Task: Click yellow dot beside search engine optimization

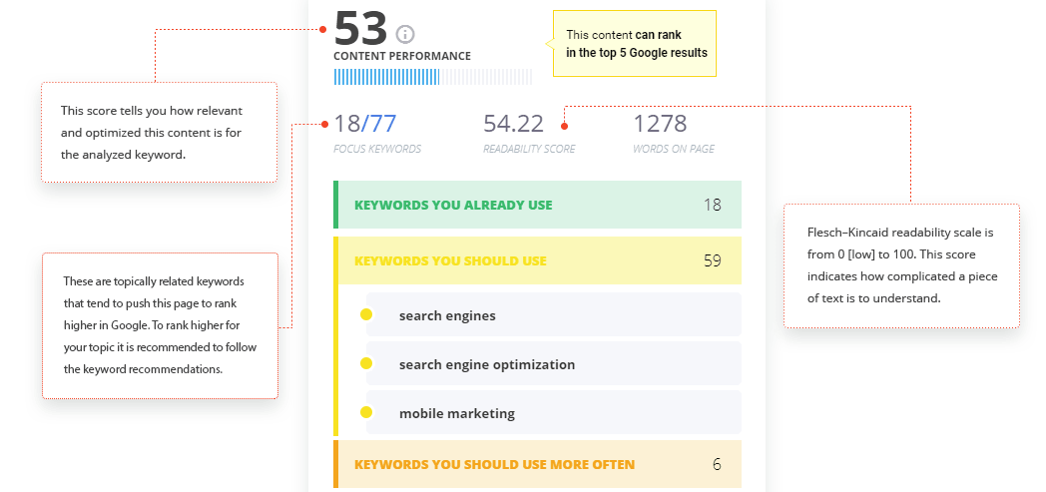Action: click(365, 363)
